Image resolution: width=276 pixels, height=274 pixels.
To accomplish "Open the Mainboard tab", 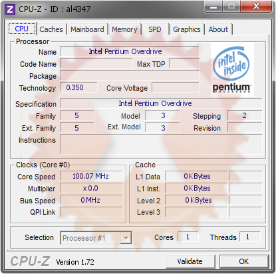I will pyautogui.click(x=87, y=29).
